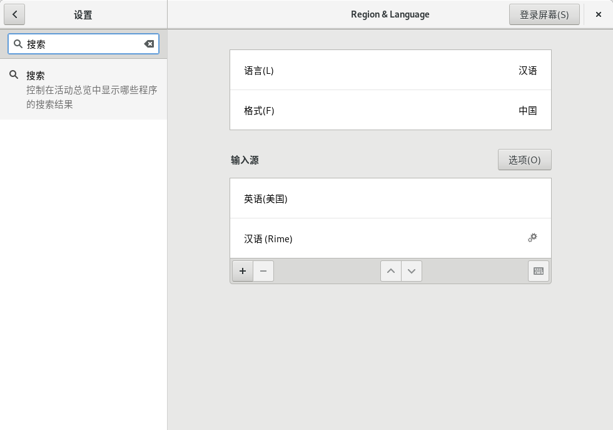
Task: Focus the settings search text field
Action: [x=81, y=44]
